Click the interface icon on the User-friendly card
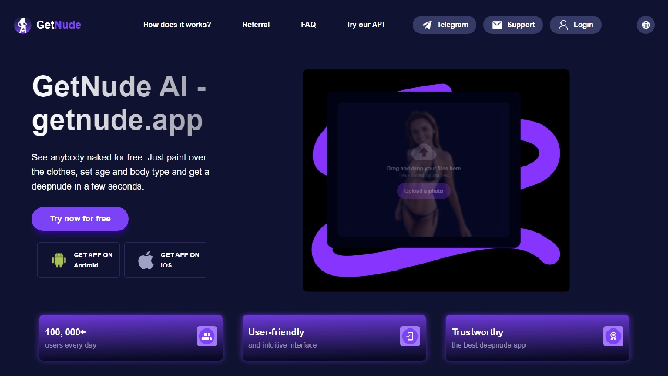 coord(410,336)
